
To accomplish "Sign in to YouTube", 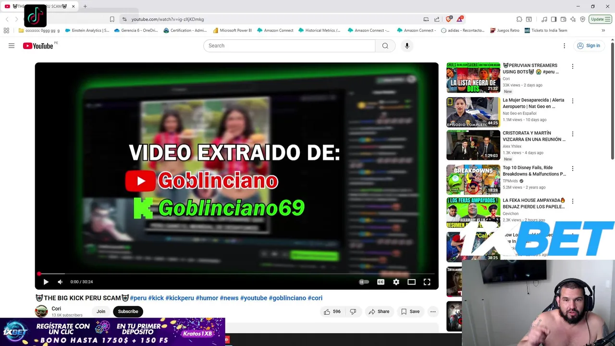I will point(589,46).
